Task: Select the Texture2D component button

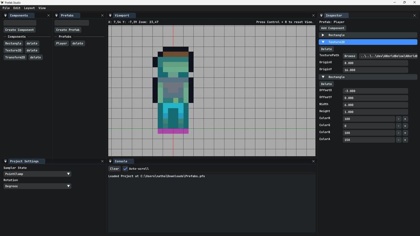Action: pyautogui.click(x=13, y=50)
